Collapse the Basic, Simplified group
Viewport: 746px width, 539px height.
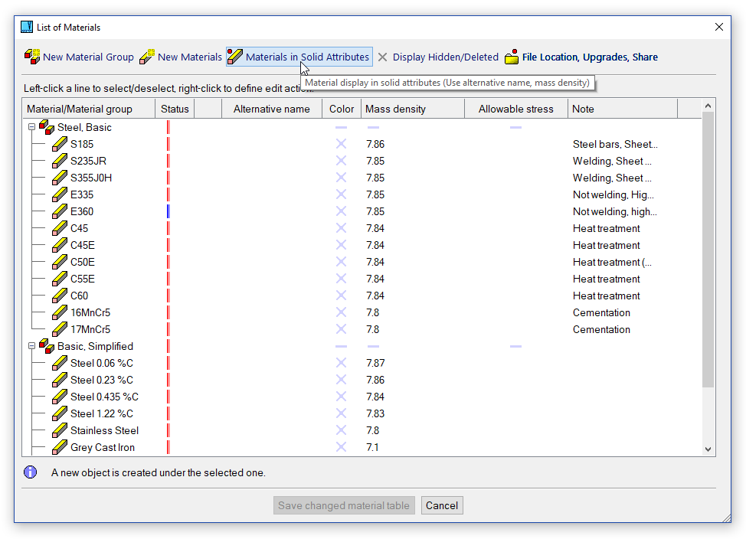tap(31, 346)
